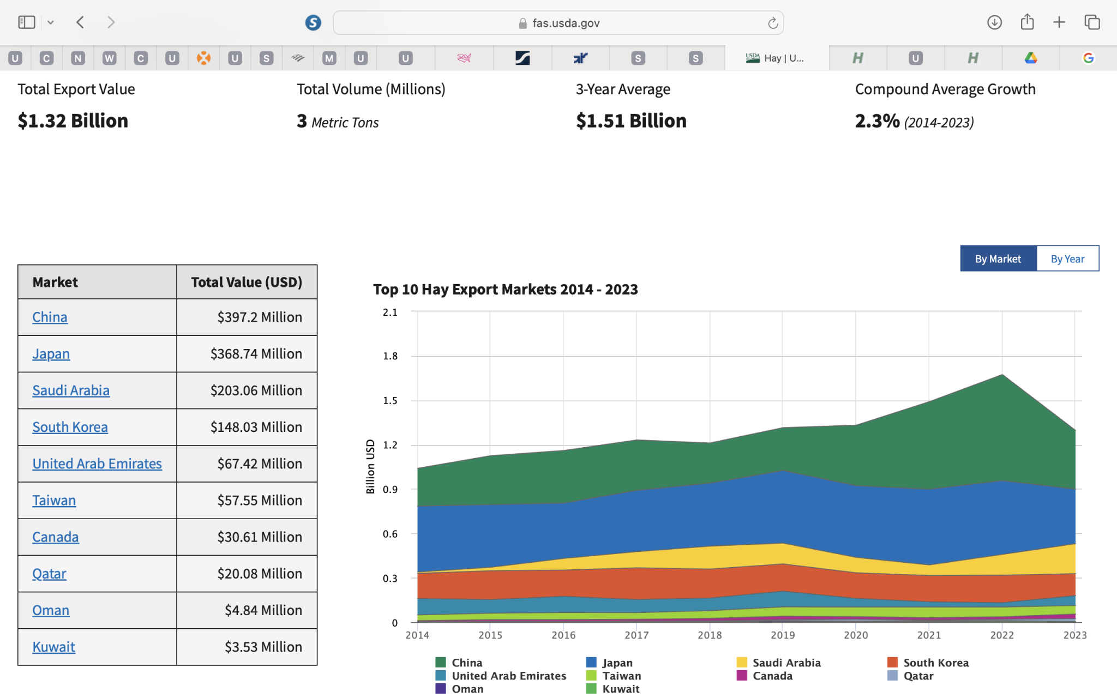1117x698 pixels.
Task: Click the Japan legend color swatch
Action: click(x=591, y=663)
